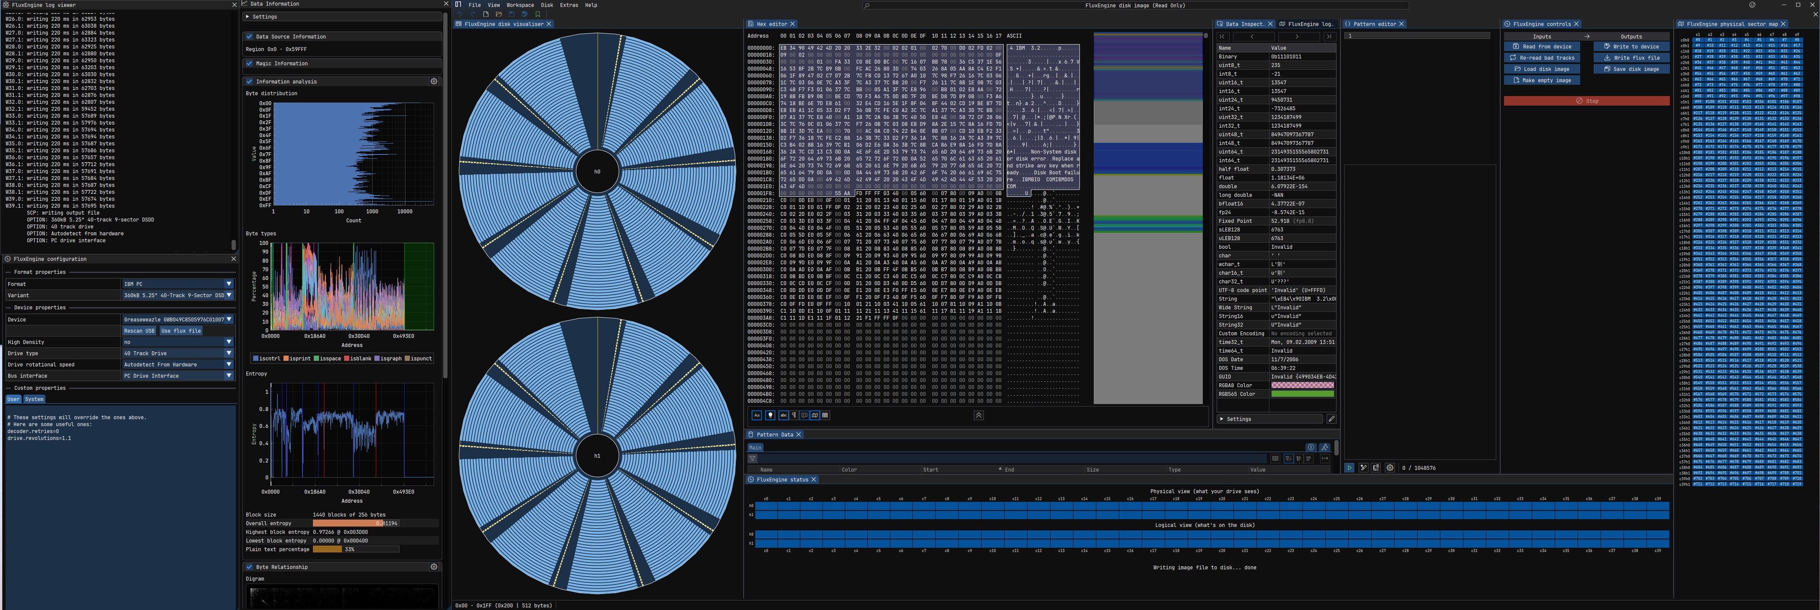Click the red Stop button
This screenshot has width=1820, height=610.
coord(1586,101)
